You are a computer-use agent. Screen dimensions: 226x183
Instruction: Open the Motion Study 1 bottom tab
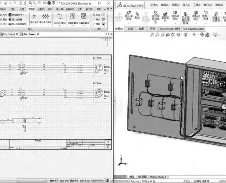click(158, 177)
